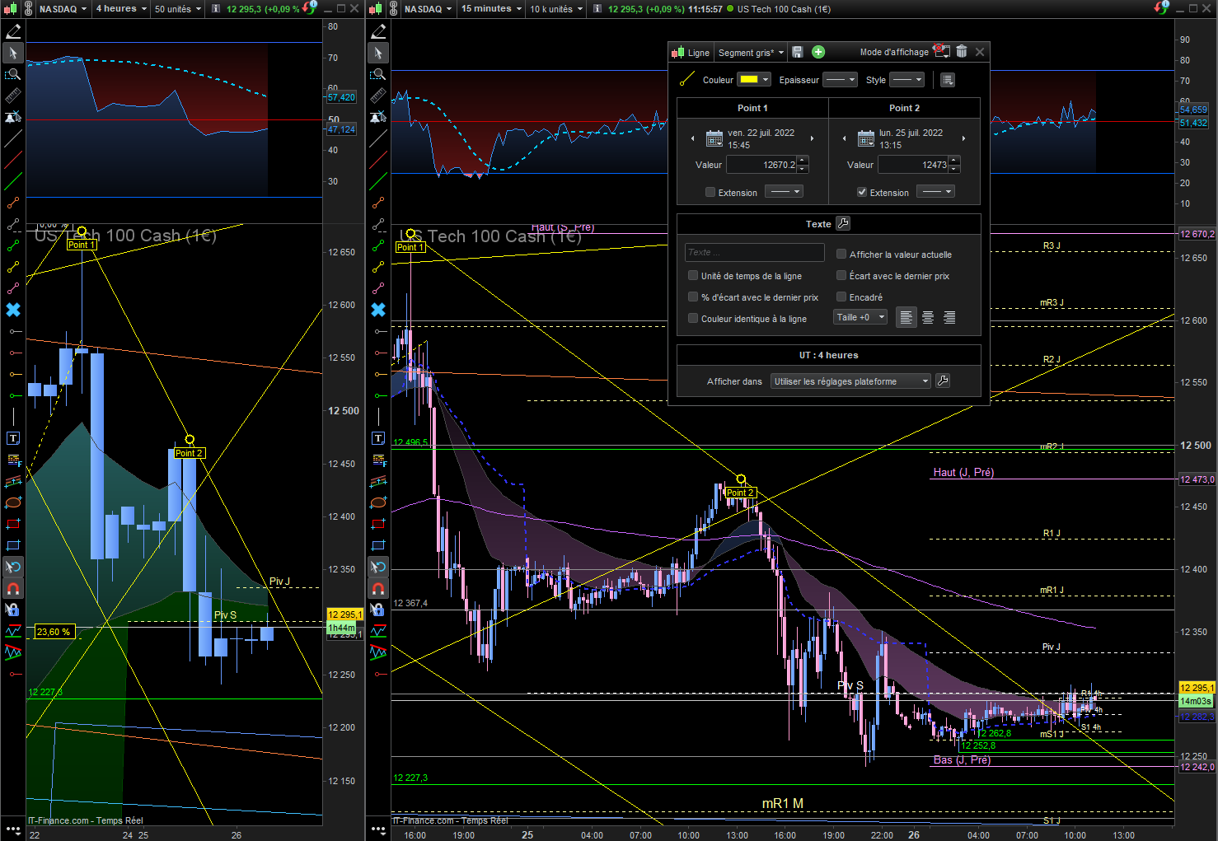The width and height of the screenshot is (1218, 841).
Task: Check 'Couleur identique à la ligne'
Action: coord(693,319)
